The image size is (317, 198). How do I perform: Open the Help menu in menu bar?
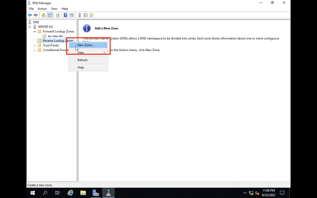click(x=65, y=9)
